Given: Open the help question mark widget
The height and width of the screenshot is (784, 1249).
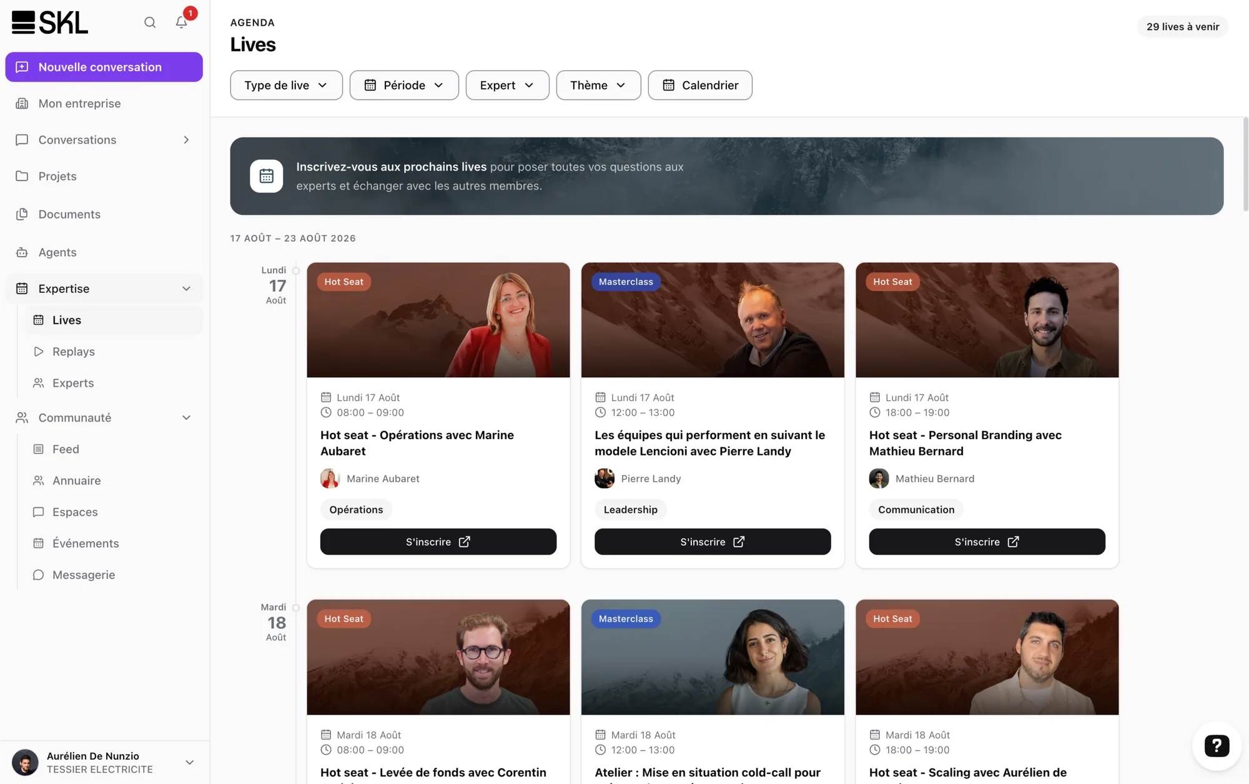Looking at the screenshot, I should 1217,745.
